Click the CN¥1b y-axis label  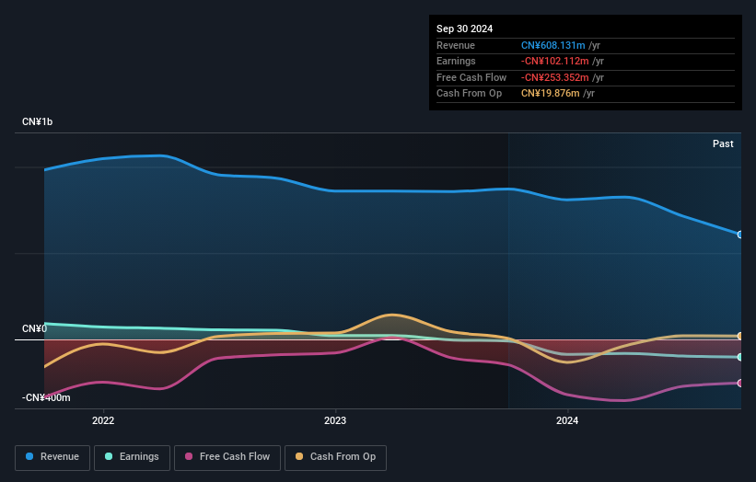[x=37, y=121]
